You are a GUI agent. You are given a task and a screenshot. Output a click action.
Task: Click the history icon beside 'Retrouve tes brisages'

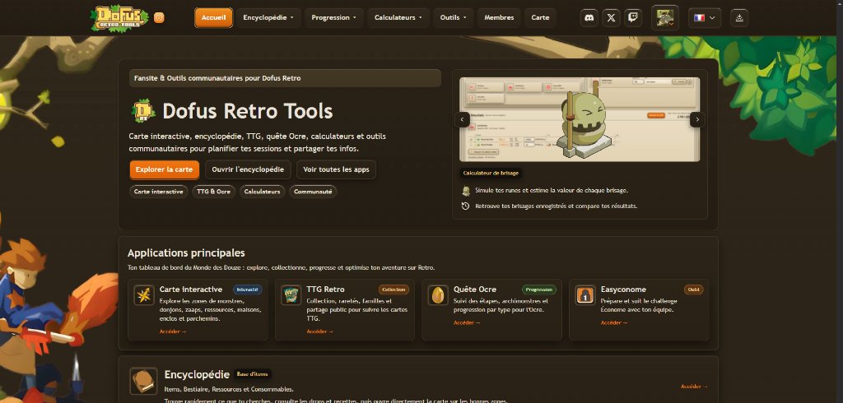pyautogui.click(x=466, y=206)
